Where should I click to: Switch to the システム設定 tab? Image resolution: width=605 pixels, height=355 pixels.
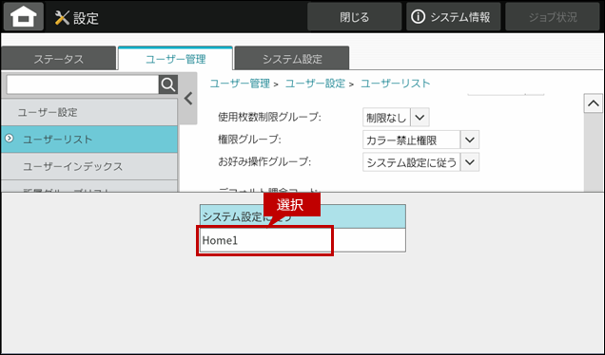(292, 59)
